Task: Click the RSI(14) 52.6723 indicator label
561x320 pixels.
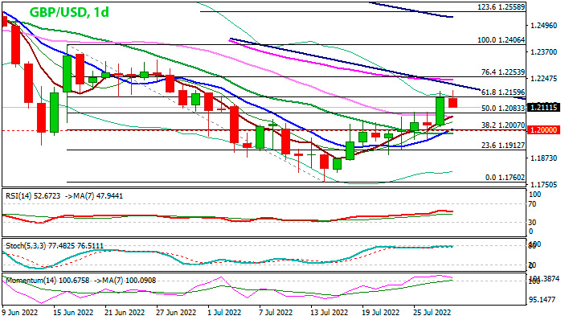Action: coord(33,196)
